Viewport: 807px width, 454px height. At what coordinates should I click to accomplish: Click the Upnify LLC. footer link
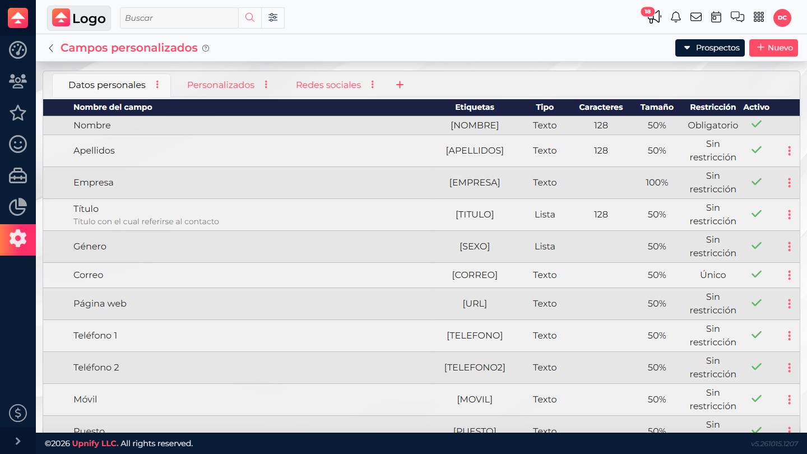coord(95,443)
